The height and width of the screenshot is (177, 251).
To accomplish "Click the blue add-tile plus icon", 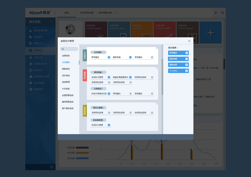I will (210, 32).
